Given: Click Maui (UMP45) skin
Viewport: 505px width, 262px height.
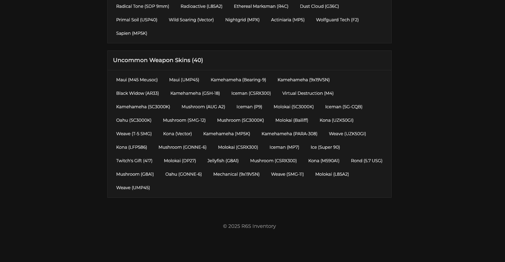Looking at the screenshot, I should click(184, 80).
